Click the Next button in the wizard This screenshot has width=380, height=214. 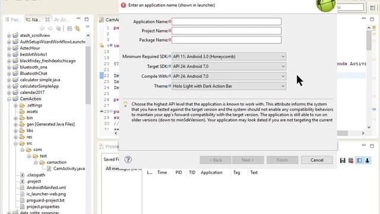(x=248, y=160)
